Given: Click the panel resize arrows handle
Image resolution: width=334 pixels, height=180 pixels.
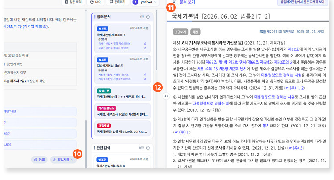Looking at the screenshot, I should 166,96.
